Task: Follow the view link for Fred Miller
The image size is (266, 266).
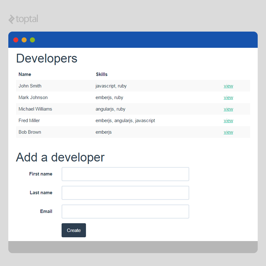Action: coord(228,121)
